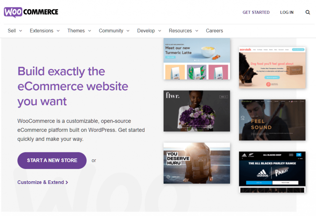This screenshot has width=316, height=216.
Task: Open the flwr. florist store example
Action: point(197,111)
